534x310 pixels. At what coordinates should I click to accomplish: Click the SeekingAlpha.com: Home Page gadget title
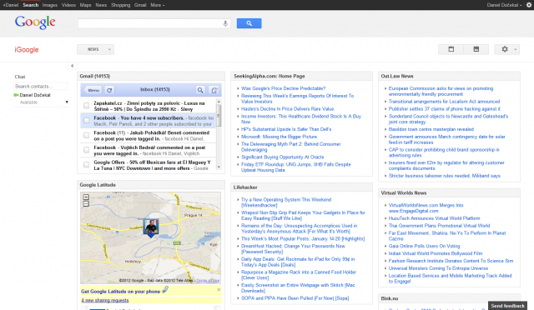269,76
